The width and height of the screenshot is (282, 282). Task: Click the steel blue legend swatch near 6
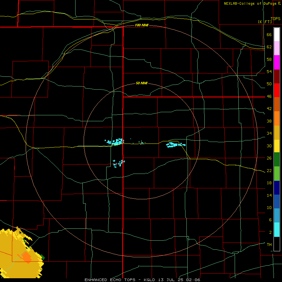(x=277, y=216)
